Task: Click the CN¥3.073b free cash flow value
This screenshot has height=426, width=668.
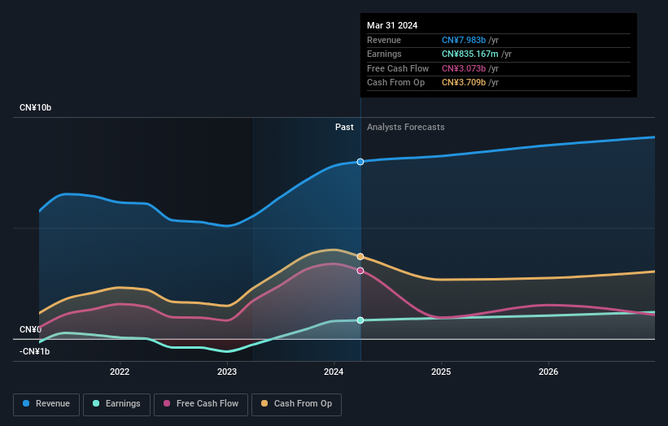Action: (x=464, y=68)
